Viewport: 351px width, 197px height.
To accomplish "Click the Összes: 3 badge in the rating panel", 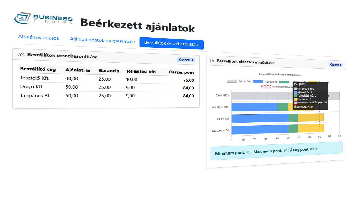I will click(335, 65).
